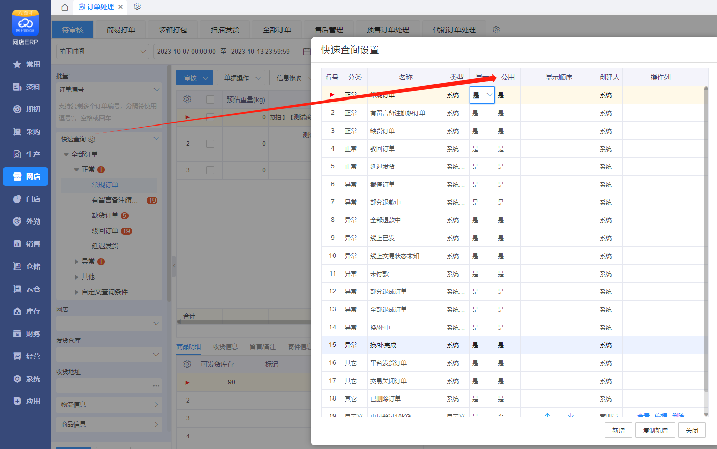Open the 拍下时间 dropdown
The height and width of the screenshot is (449, 717).
[103, 52]
